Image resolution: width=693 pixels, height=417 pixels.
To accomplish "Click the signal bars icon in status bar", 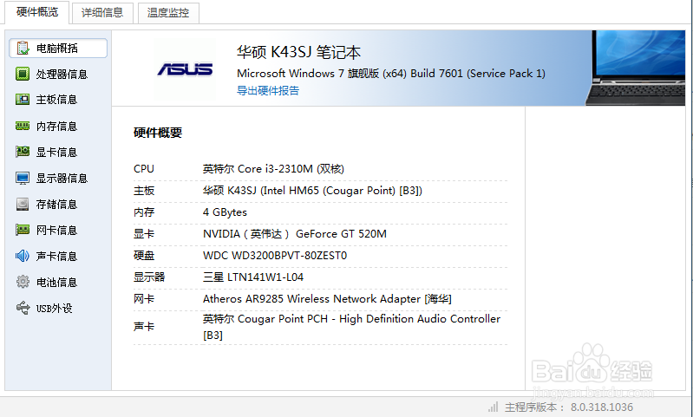I will point(494,407).
